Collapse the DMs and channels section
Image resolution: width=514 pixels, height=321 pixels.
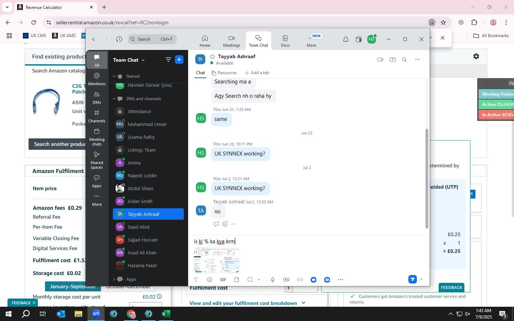tap(114, 99)
